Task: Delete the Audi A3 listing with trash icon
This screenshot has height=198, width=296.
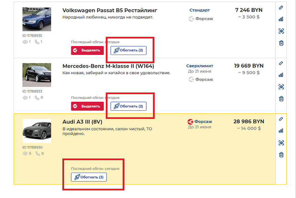Action: click(281, 155)
